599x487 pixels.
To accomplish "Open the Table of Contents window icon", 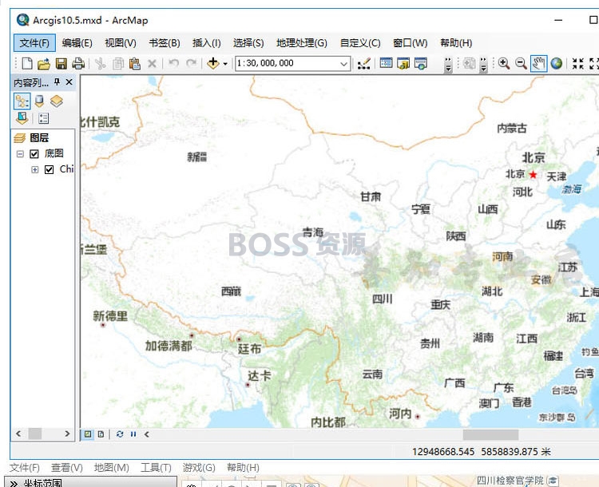I will point(386,63).
